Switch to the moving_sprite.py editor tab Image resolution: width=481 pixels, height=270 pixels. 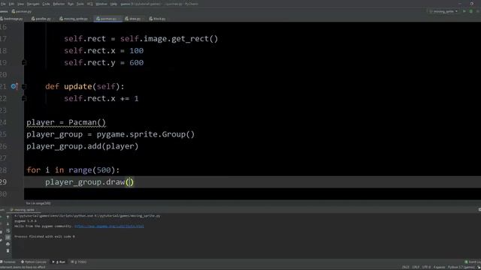[74, 19]
